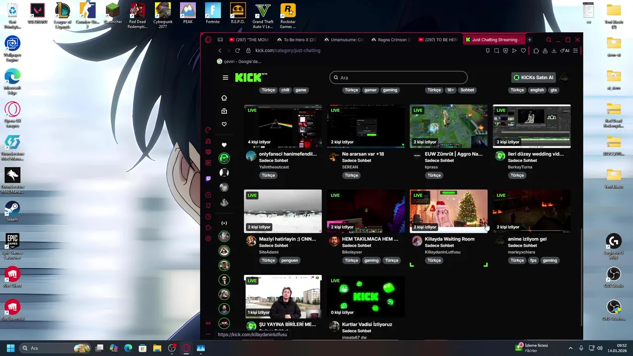Viewport: 633px width, 356px height.
Task: Open the browser easy setup menu icon
Action: coord(575,50)
